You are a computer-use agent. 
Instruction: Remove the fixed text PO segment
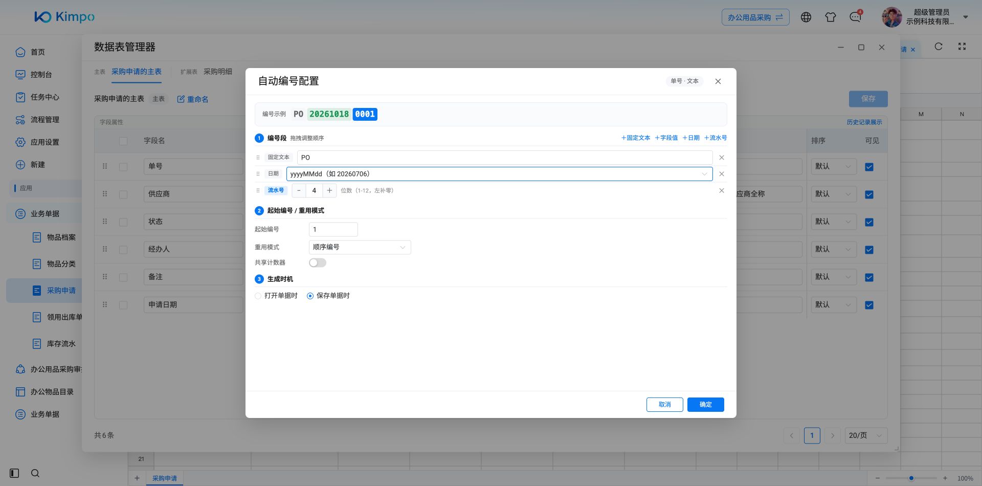click(722, 158)
